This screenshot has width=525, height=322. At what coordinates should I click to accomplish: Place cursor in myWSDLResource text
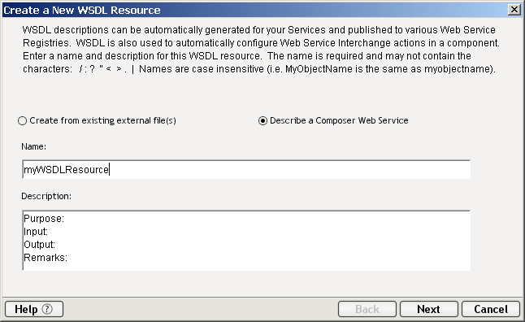67,170
